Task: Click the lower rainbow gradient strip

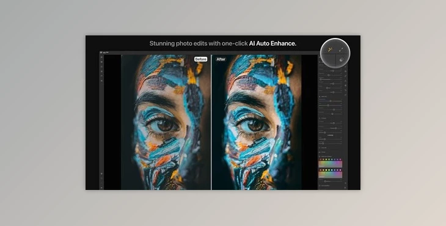Action: (331, 175)
